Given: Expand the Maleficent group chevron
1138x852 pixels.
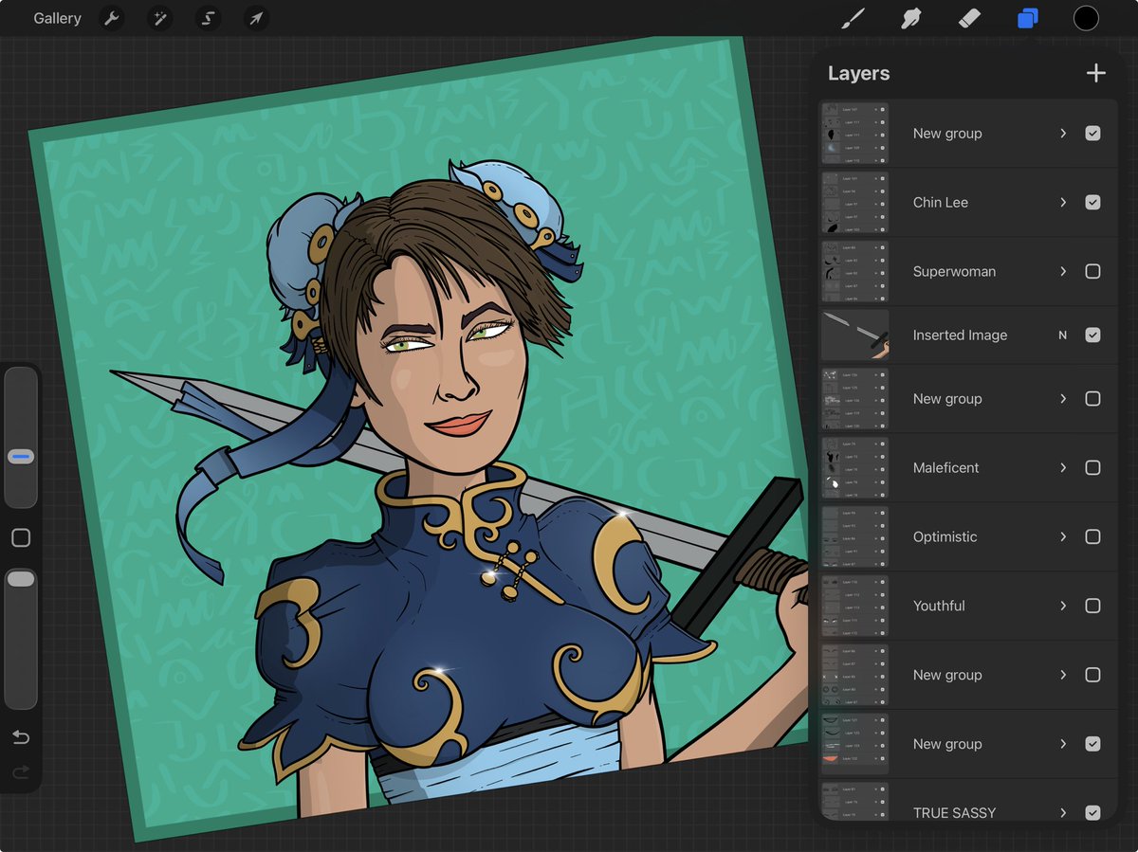Looking at the screenshot, I should pos(1063,467).
